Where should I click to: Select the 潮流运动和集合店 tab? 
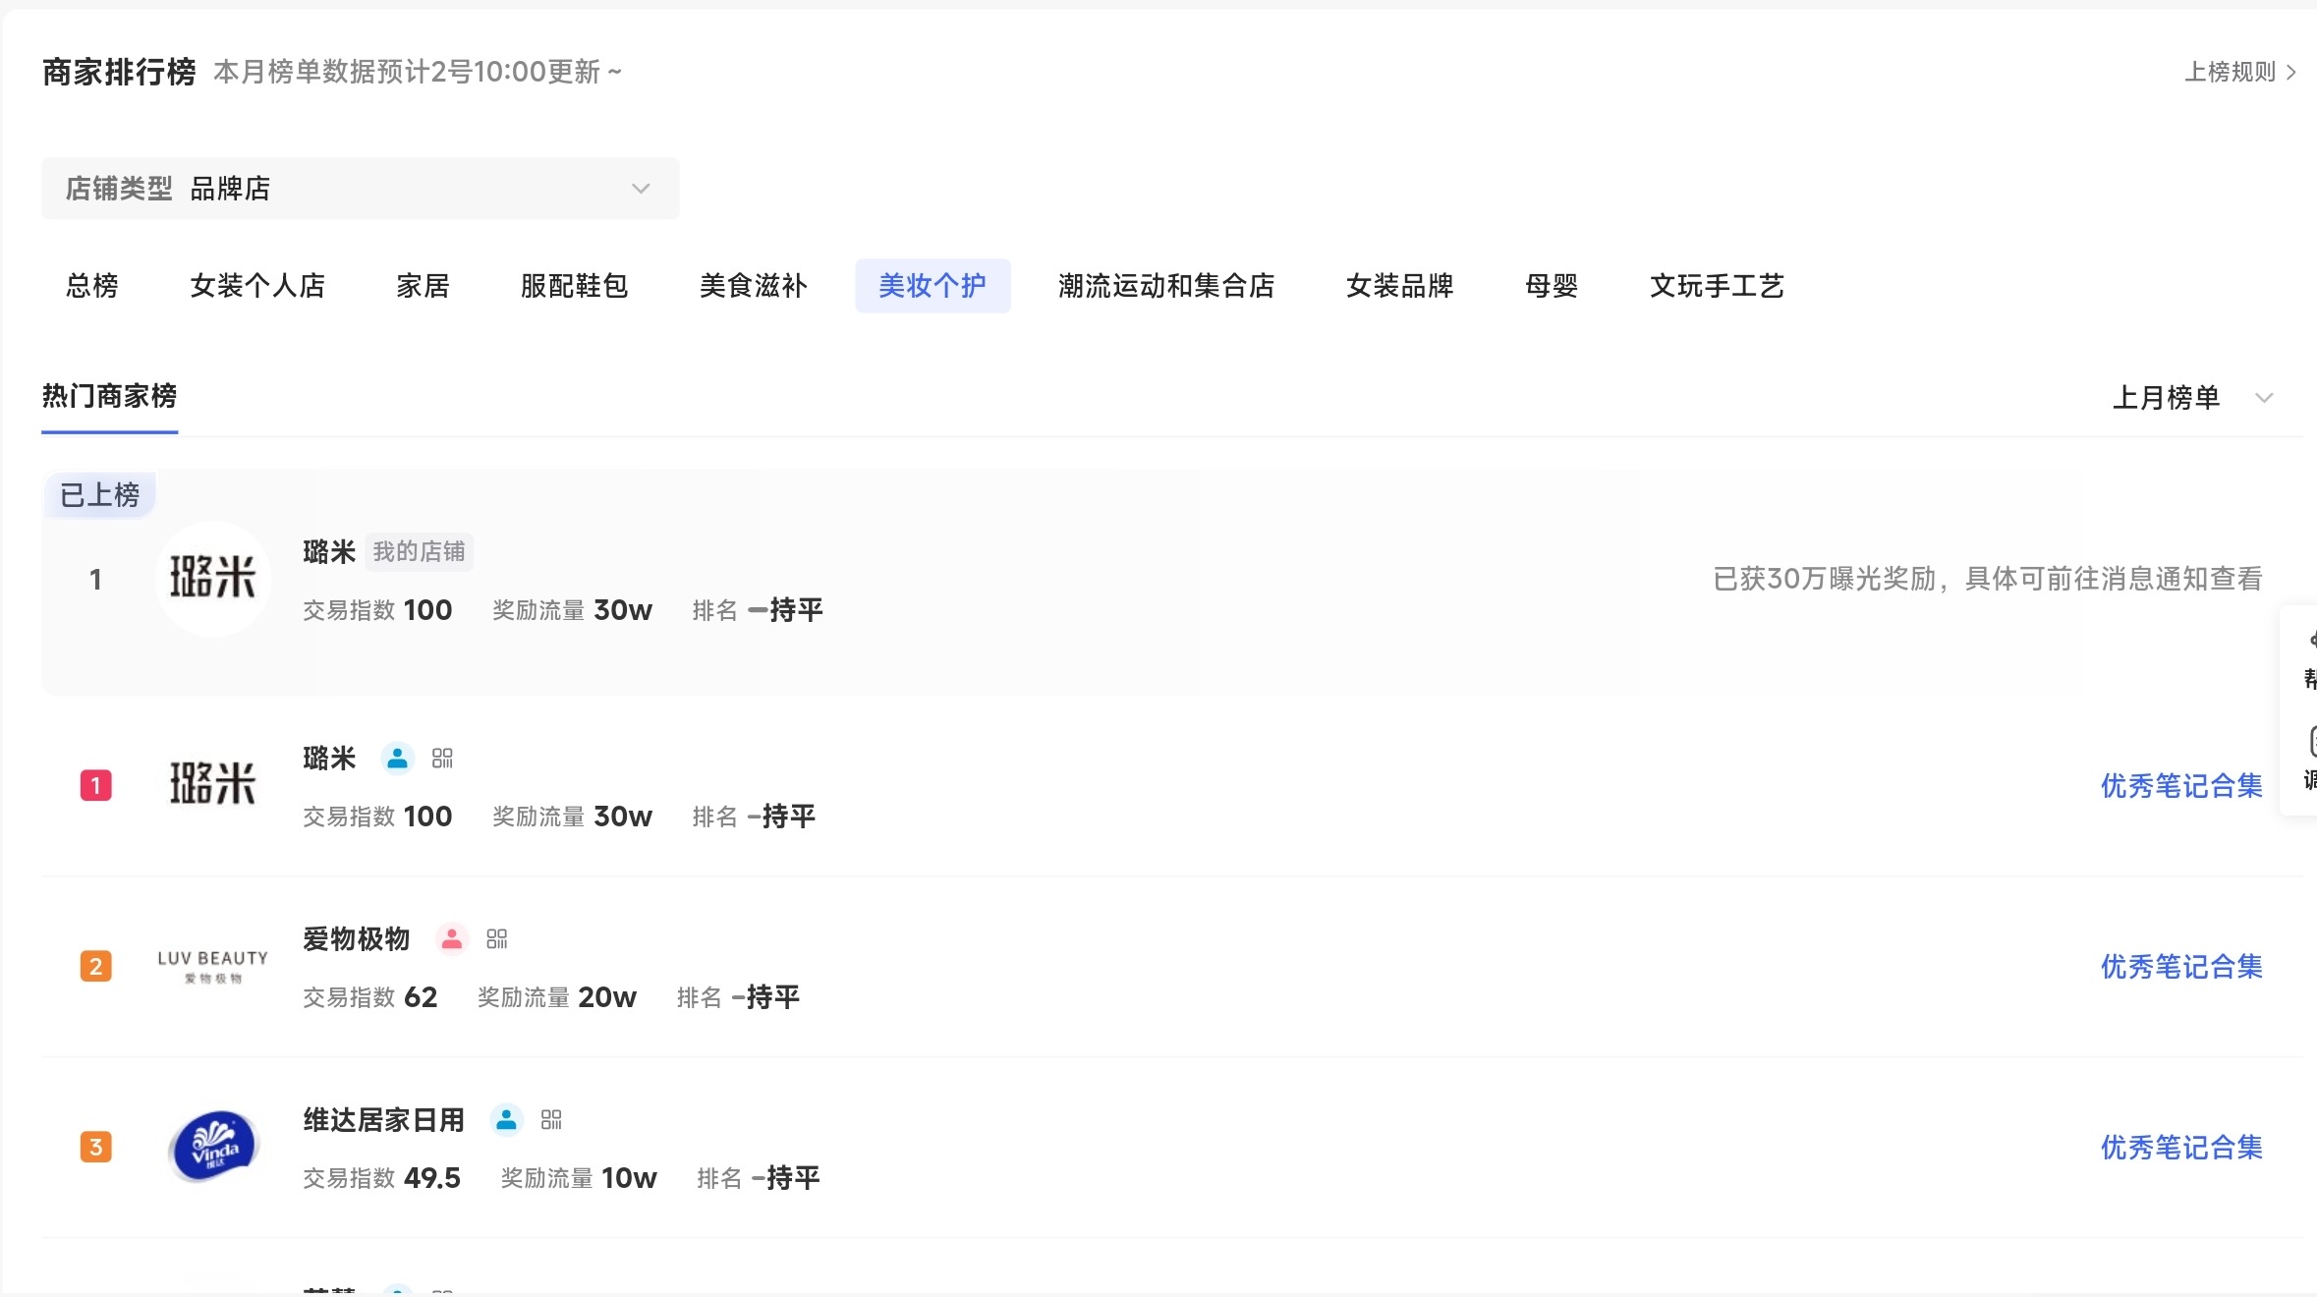[x=1165, y=286]
